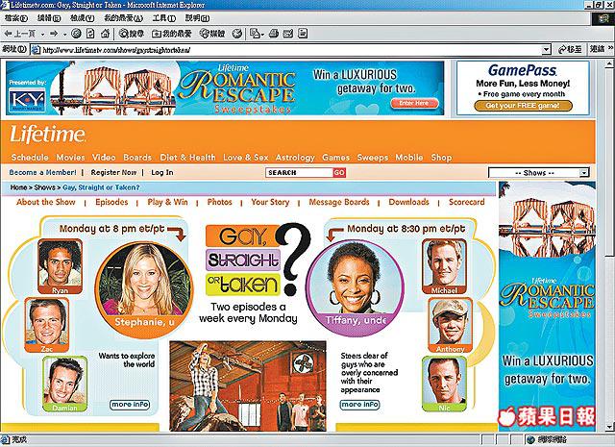Select Ryan's photo thumbnail
This screenshot has height=447, width=615.
pyautogui.click(x=60, y=266)
